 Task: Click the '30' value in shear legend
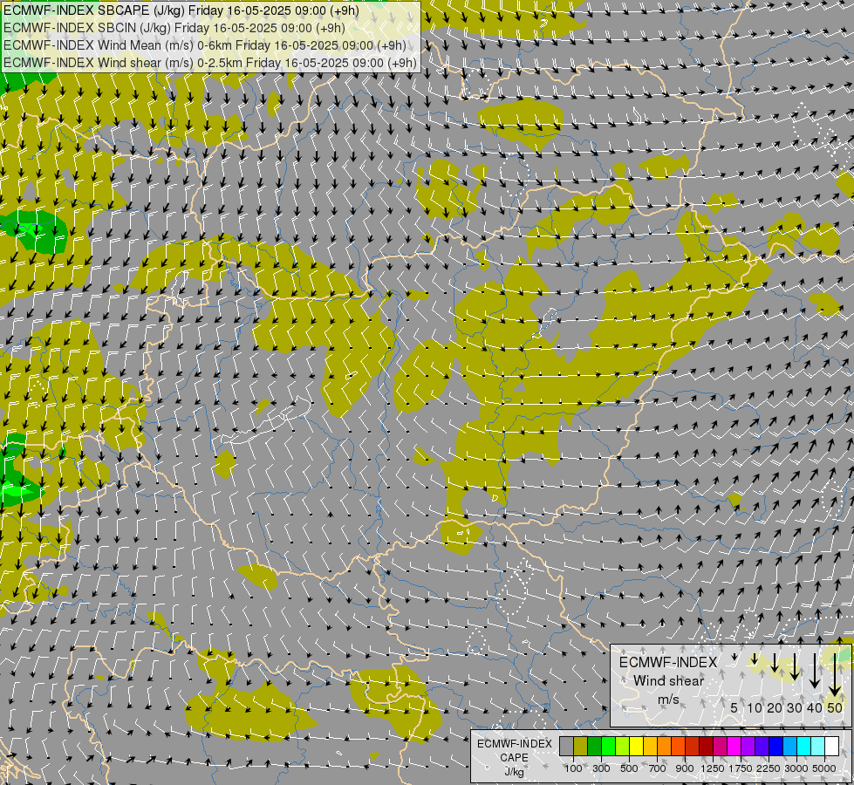(x=795, y=707)
